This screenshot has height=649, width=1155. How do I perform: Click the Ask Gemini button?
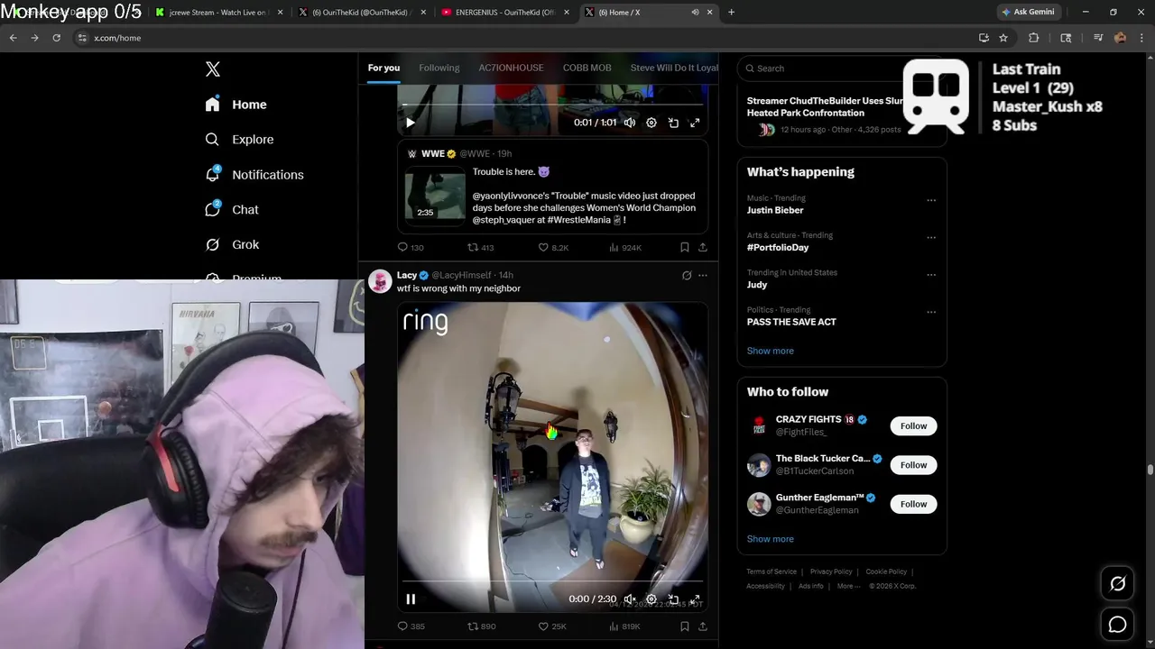pyautogui.click(x=1028, y=12)
